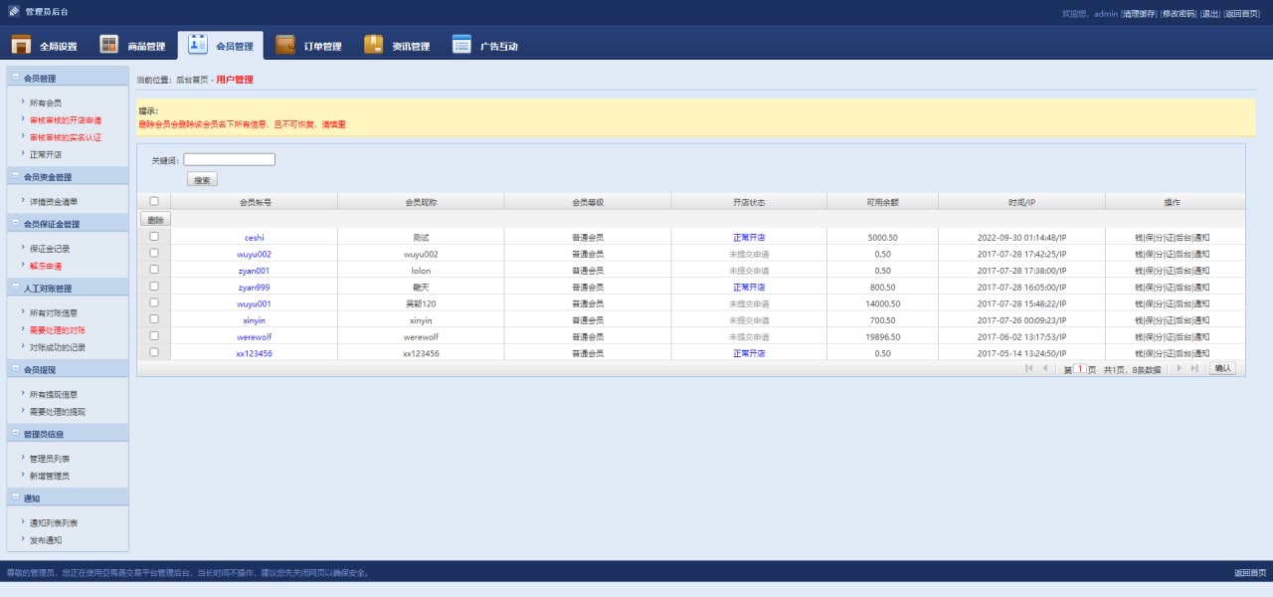Click the 订单管理 wallet icon
The image size is (1273, 597).
pyautogui.click(x=285, y=46)
